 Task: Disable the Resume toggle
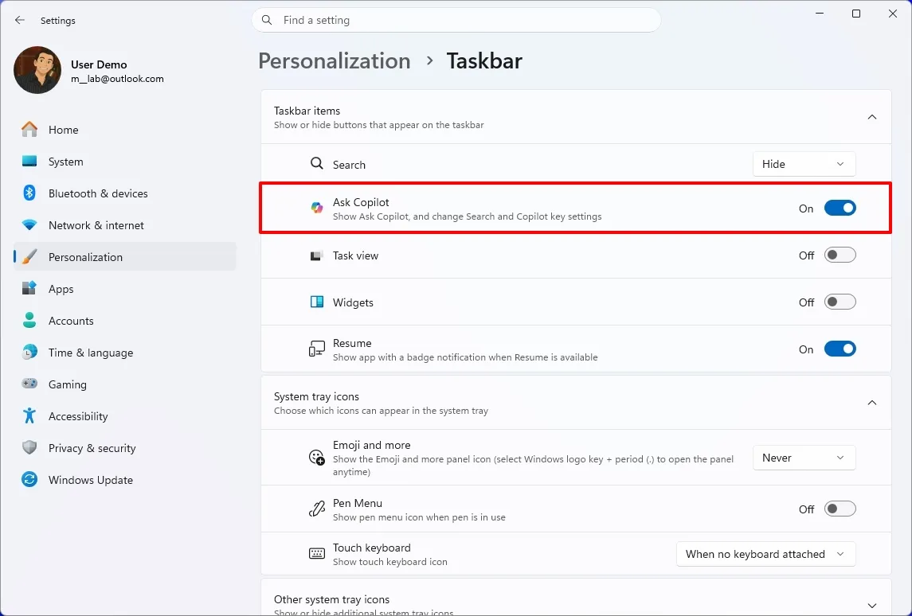[840, 349]
